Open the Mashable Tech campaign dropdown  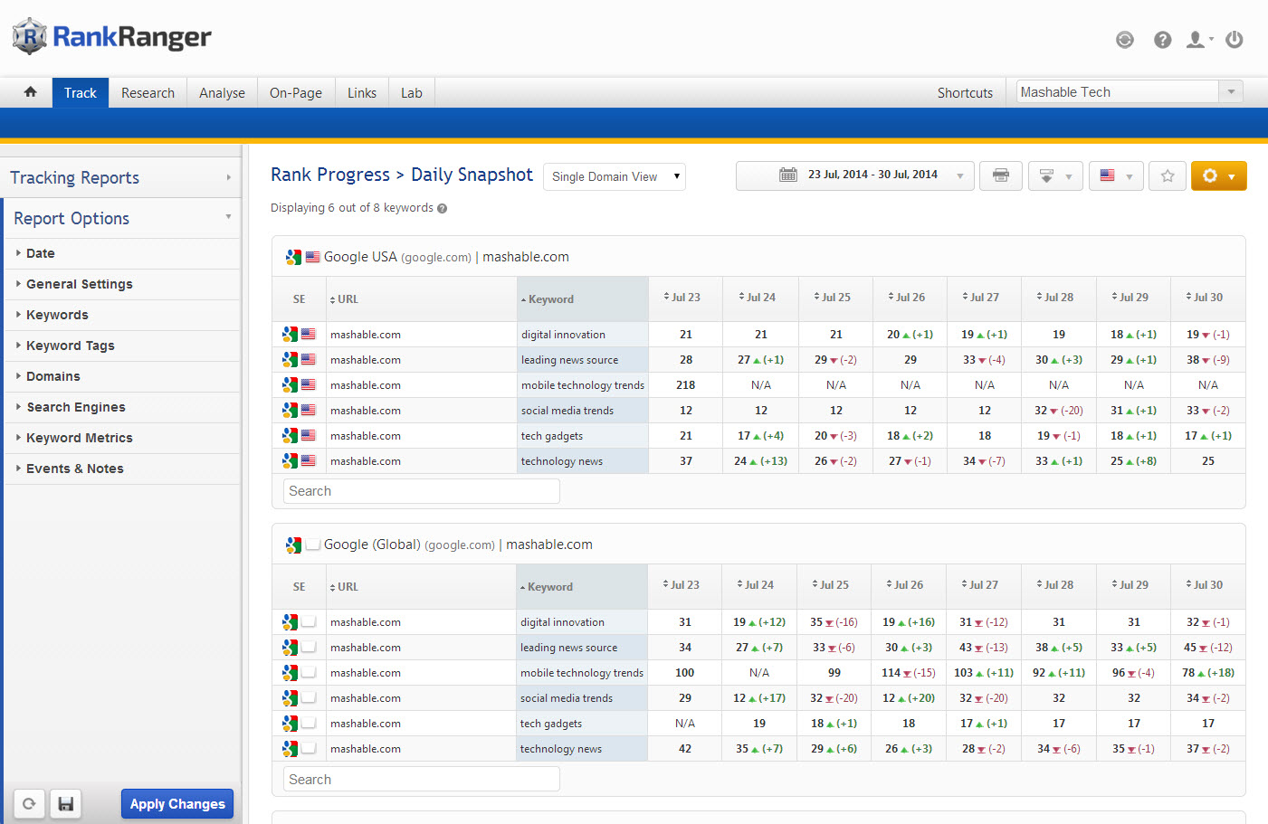pos(1129,91)
